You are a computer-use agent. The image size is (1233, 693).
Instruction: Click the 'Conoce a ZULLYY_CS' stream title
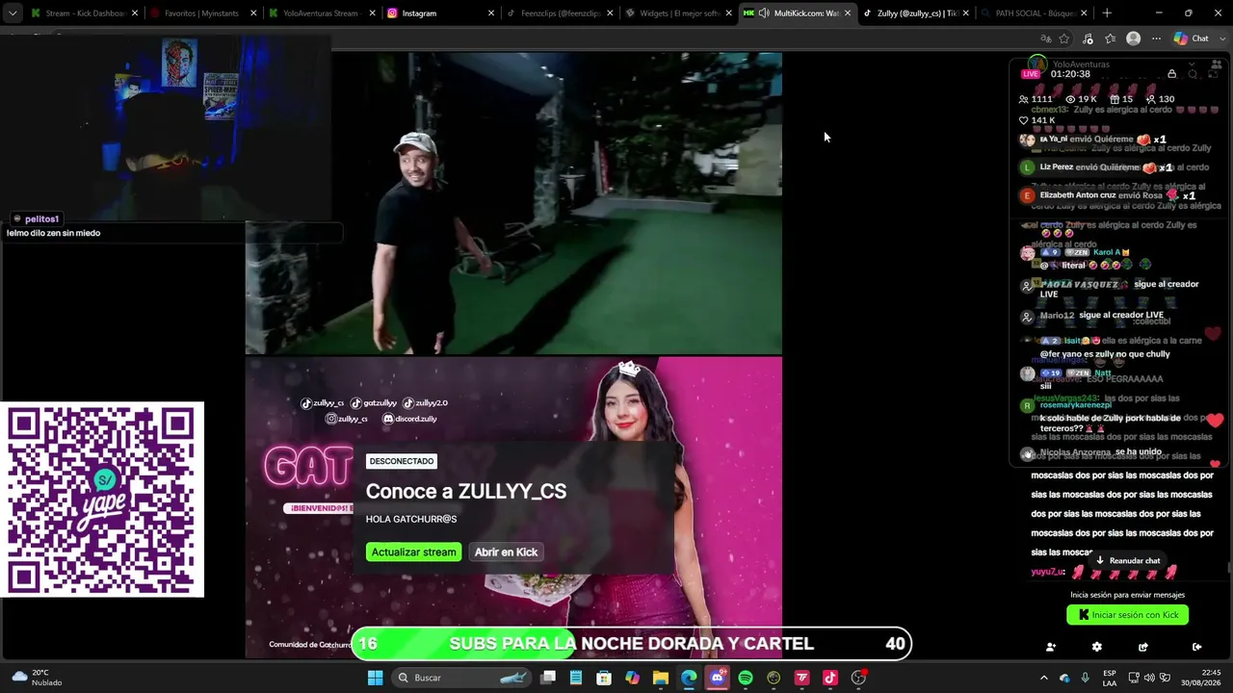[466, 491]
